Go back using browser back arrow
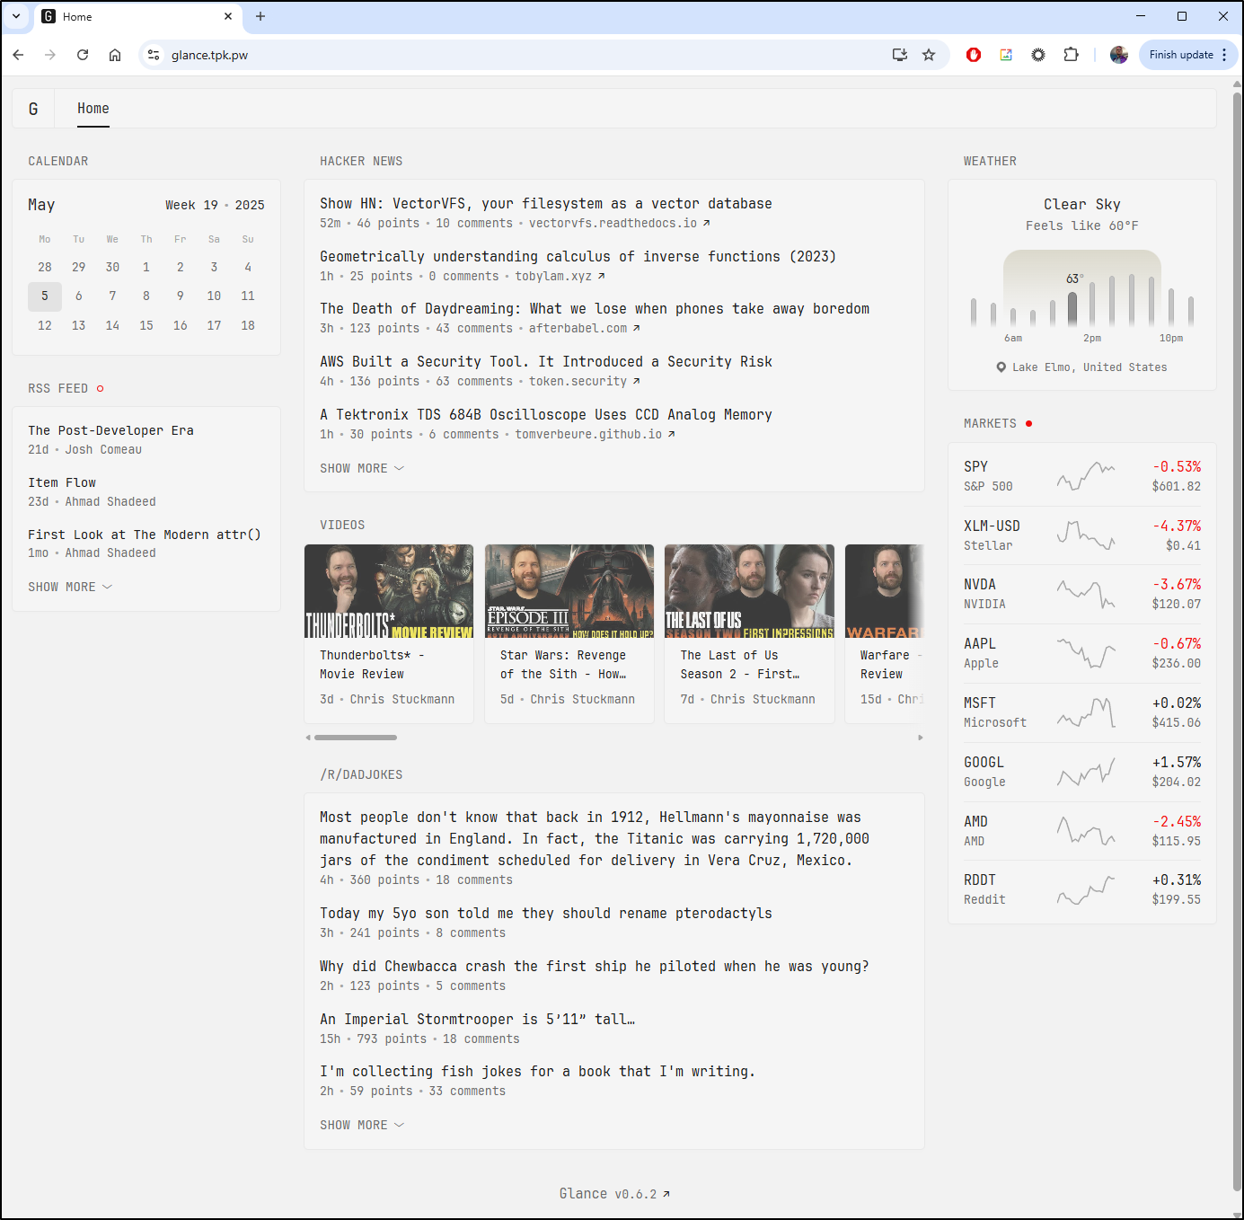 18,55
